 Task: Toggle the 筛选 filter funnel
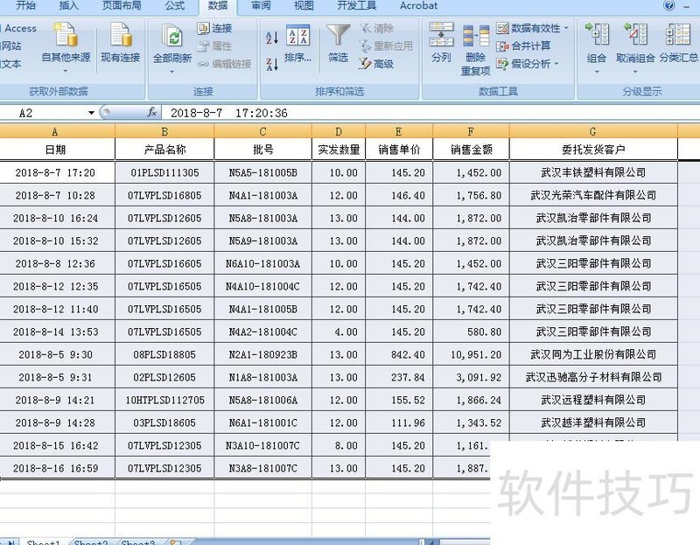click(338, 44)
